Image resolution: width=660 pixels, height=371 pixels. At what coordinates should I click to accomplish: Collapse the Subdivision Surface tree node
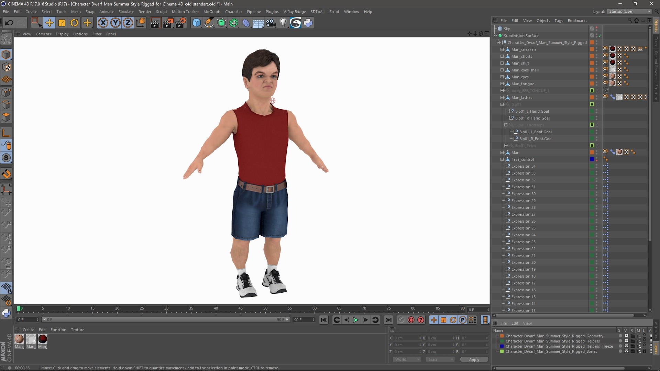(495, 36)
